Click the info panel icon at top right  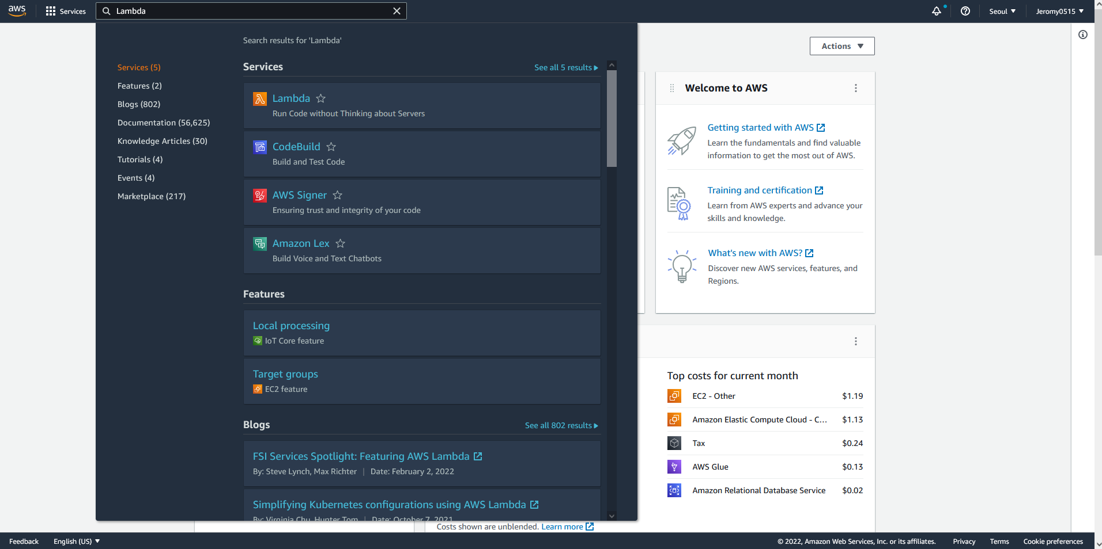point(1083,35)
